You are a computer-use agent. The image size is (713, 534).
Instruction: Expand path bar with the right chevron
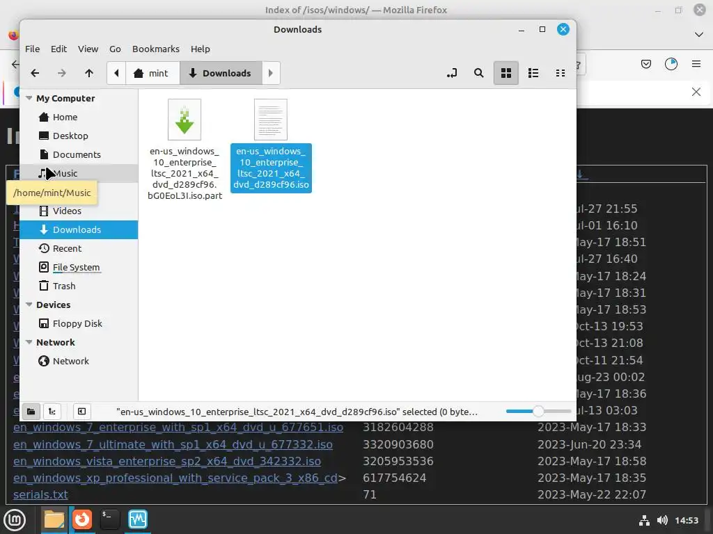(x=271, y=73)
